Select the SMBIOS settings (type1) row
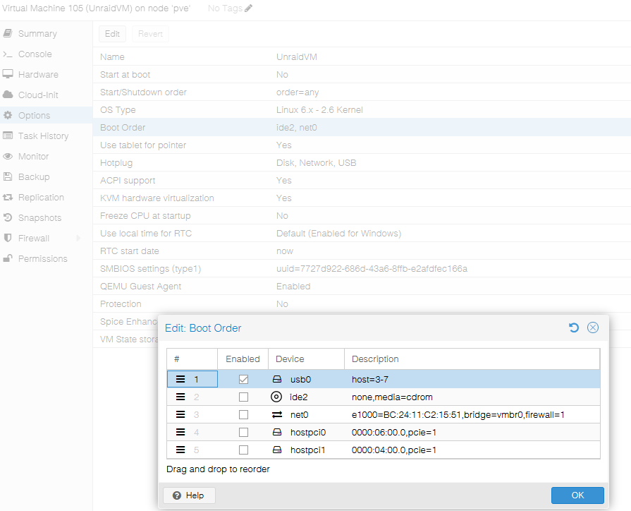The image size is (631, 511). (x=362, y=268)
